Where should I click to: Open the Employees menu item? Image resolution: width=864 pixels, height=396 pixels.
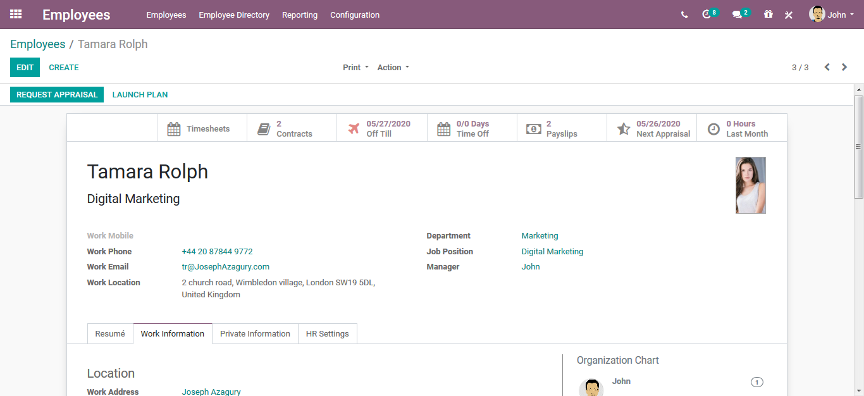[x=166, y=15]
